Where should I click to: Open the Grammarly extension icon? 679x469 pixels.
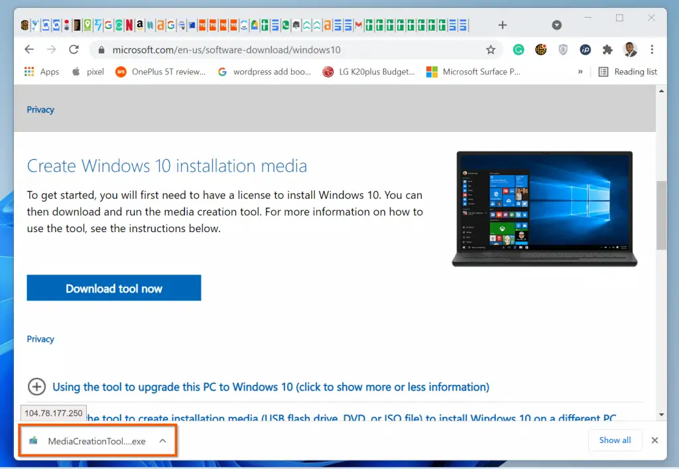(x=519, y=49)
